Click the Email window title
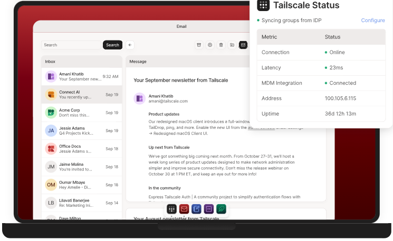The image size is (393, 241). (x=181, y=26)
